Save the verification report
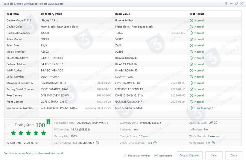The image size is (246, 163). (x=214, y=156)
